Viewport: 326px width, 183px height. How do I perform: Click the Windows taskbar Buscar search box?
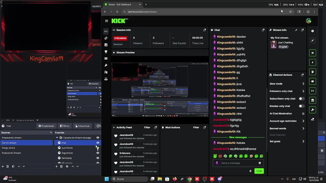(x=130, y=179)
